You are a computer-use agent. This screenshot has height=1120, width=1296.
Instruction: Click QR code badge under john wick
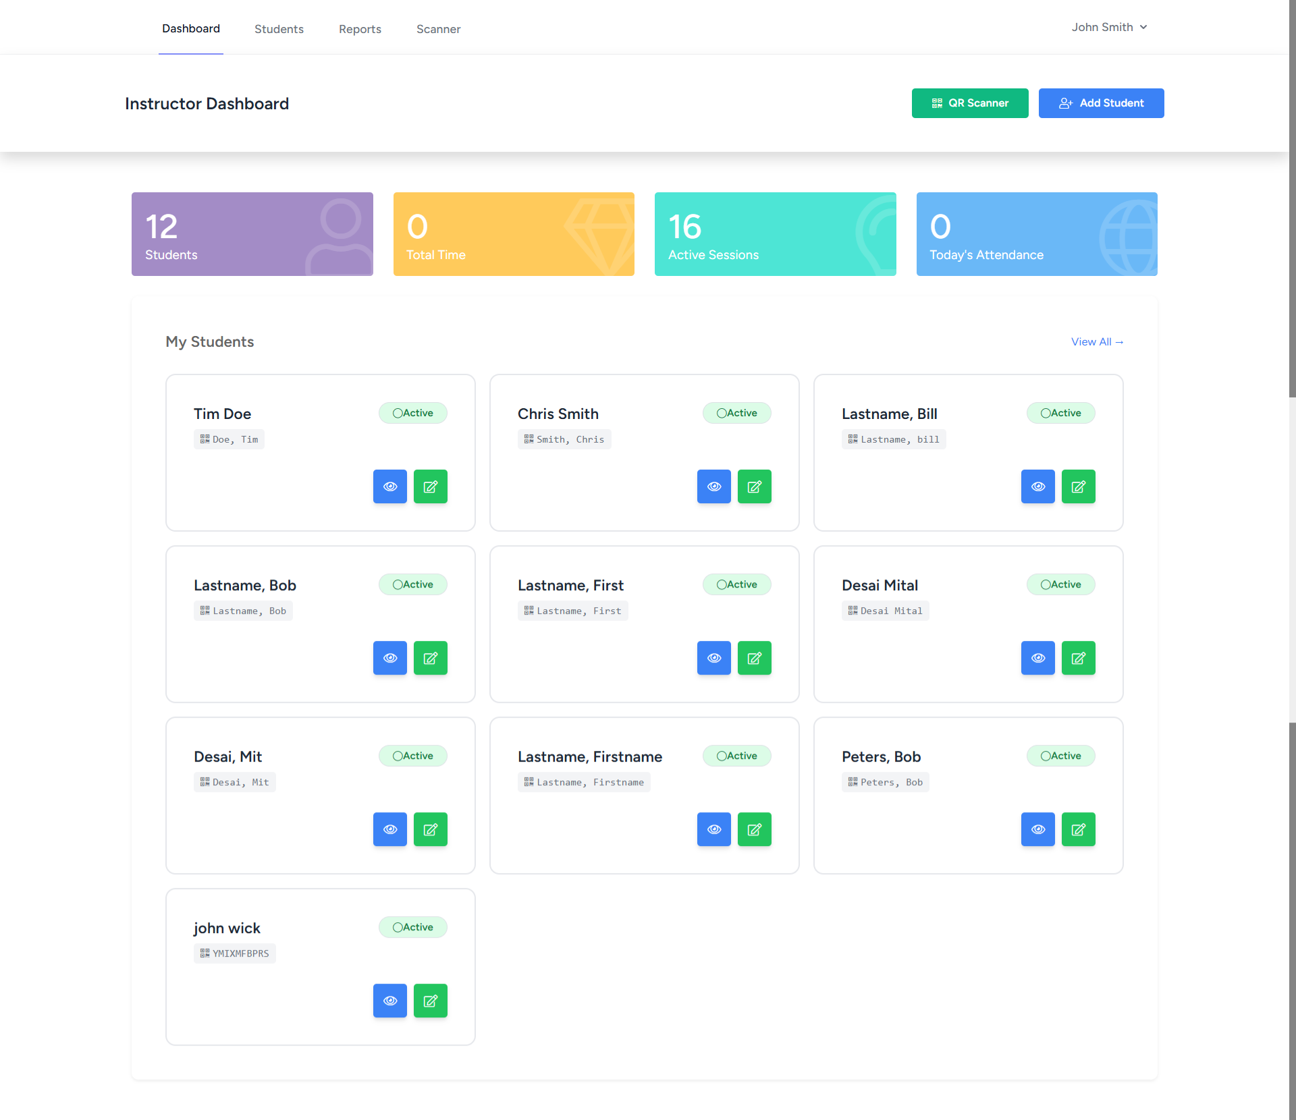234,953
